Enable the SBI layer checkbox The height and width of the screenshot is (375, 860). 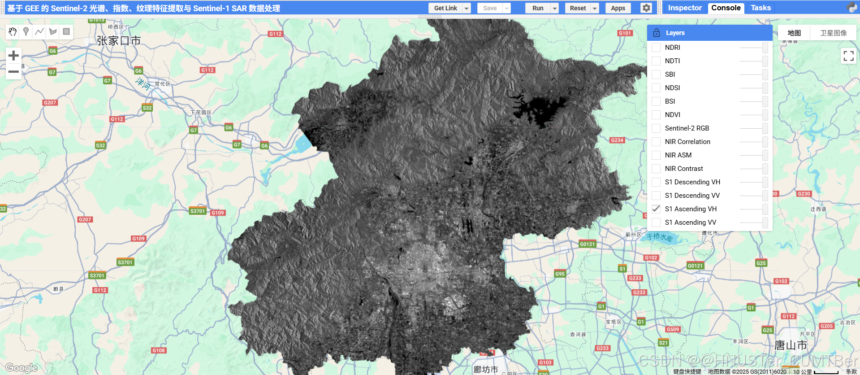656,74
